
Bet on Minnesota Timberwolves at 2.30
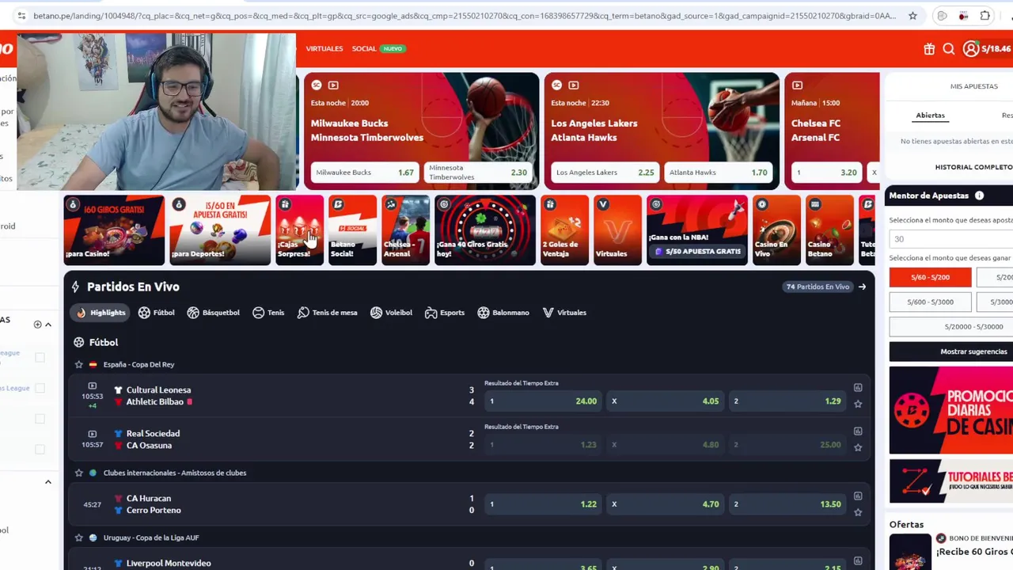tap(478, 172)
